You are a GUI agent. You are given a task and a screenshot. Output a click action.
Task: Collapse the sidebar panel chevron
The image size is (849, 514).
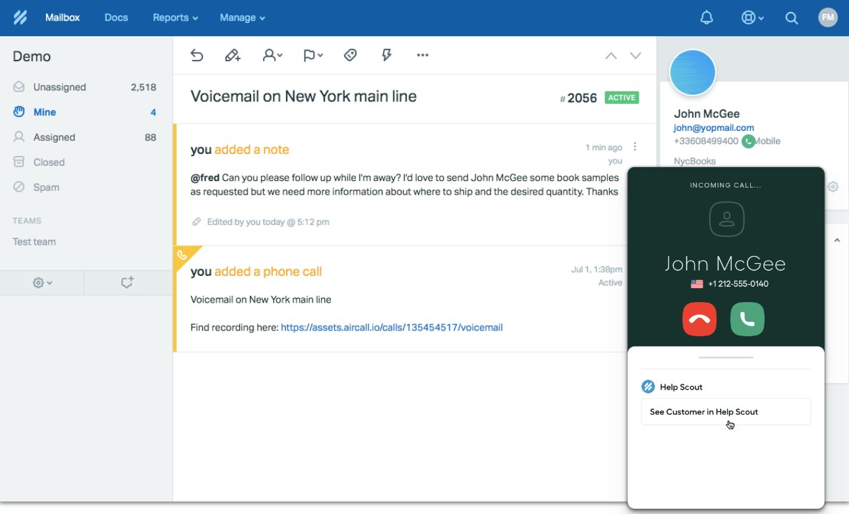point(836,241)
